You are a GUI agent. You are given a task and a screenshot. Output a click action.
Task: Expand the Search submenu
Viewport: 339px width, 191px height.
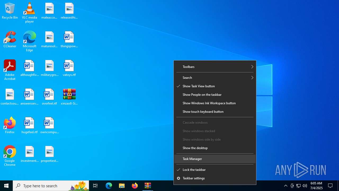pos(215,78)
